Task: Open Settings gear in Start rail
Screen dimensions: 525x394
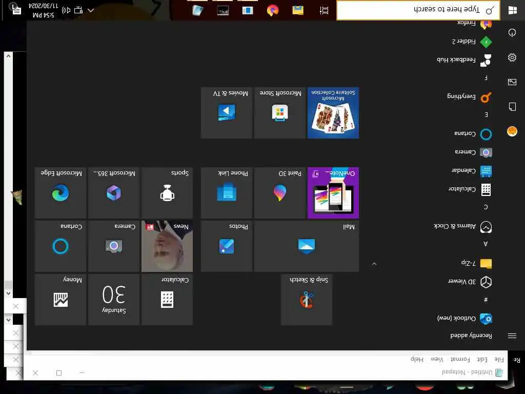Action: 512,57
